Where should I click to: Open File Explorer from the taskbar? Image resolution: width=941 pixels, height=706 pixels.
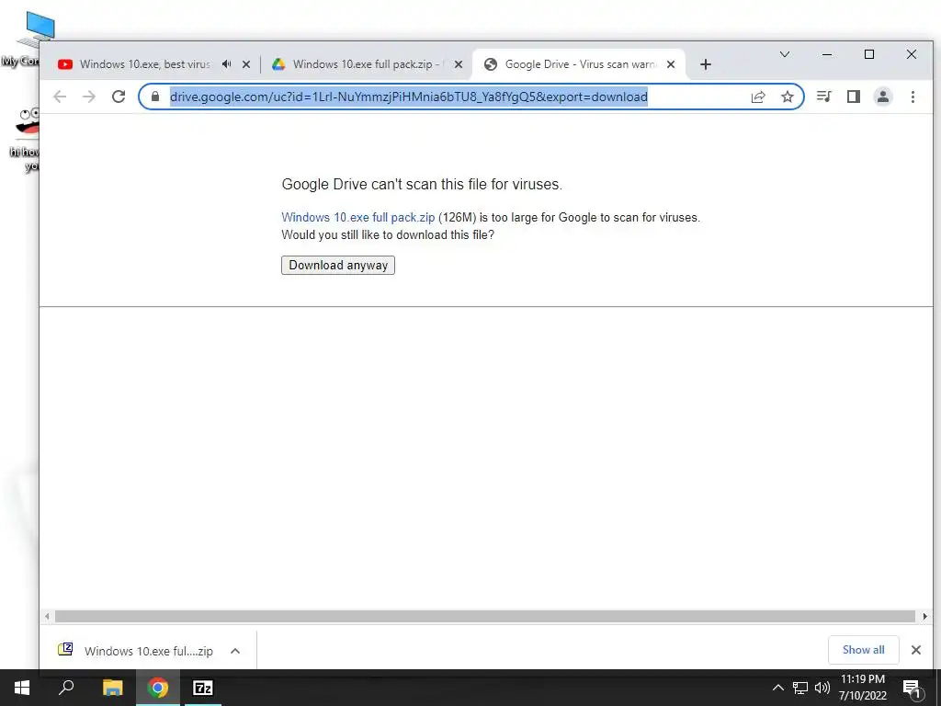click(112, 688)
